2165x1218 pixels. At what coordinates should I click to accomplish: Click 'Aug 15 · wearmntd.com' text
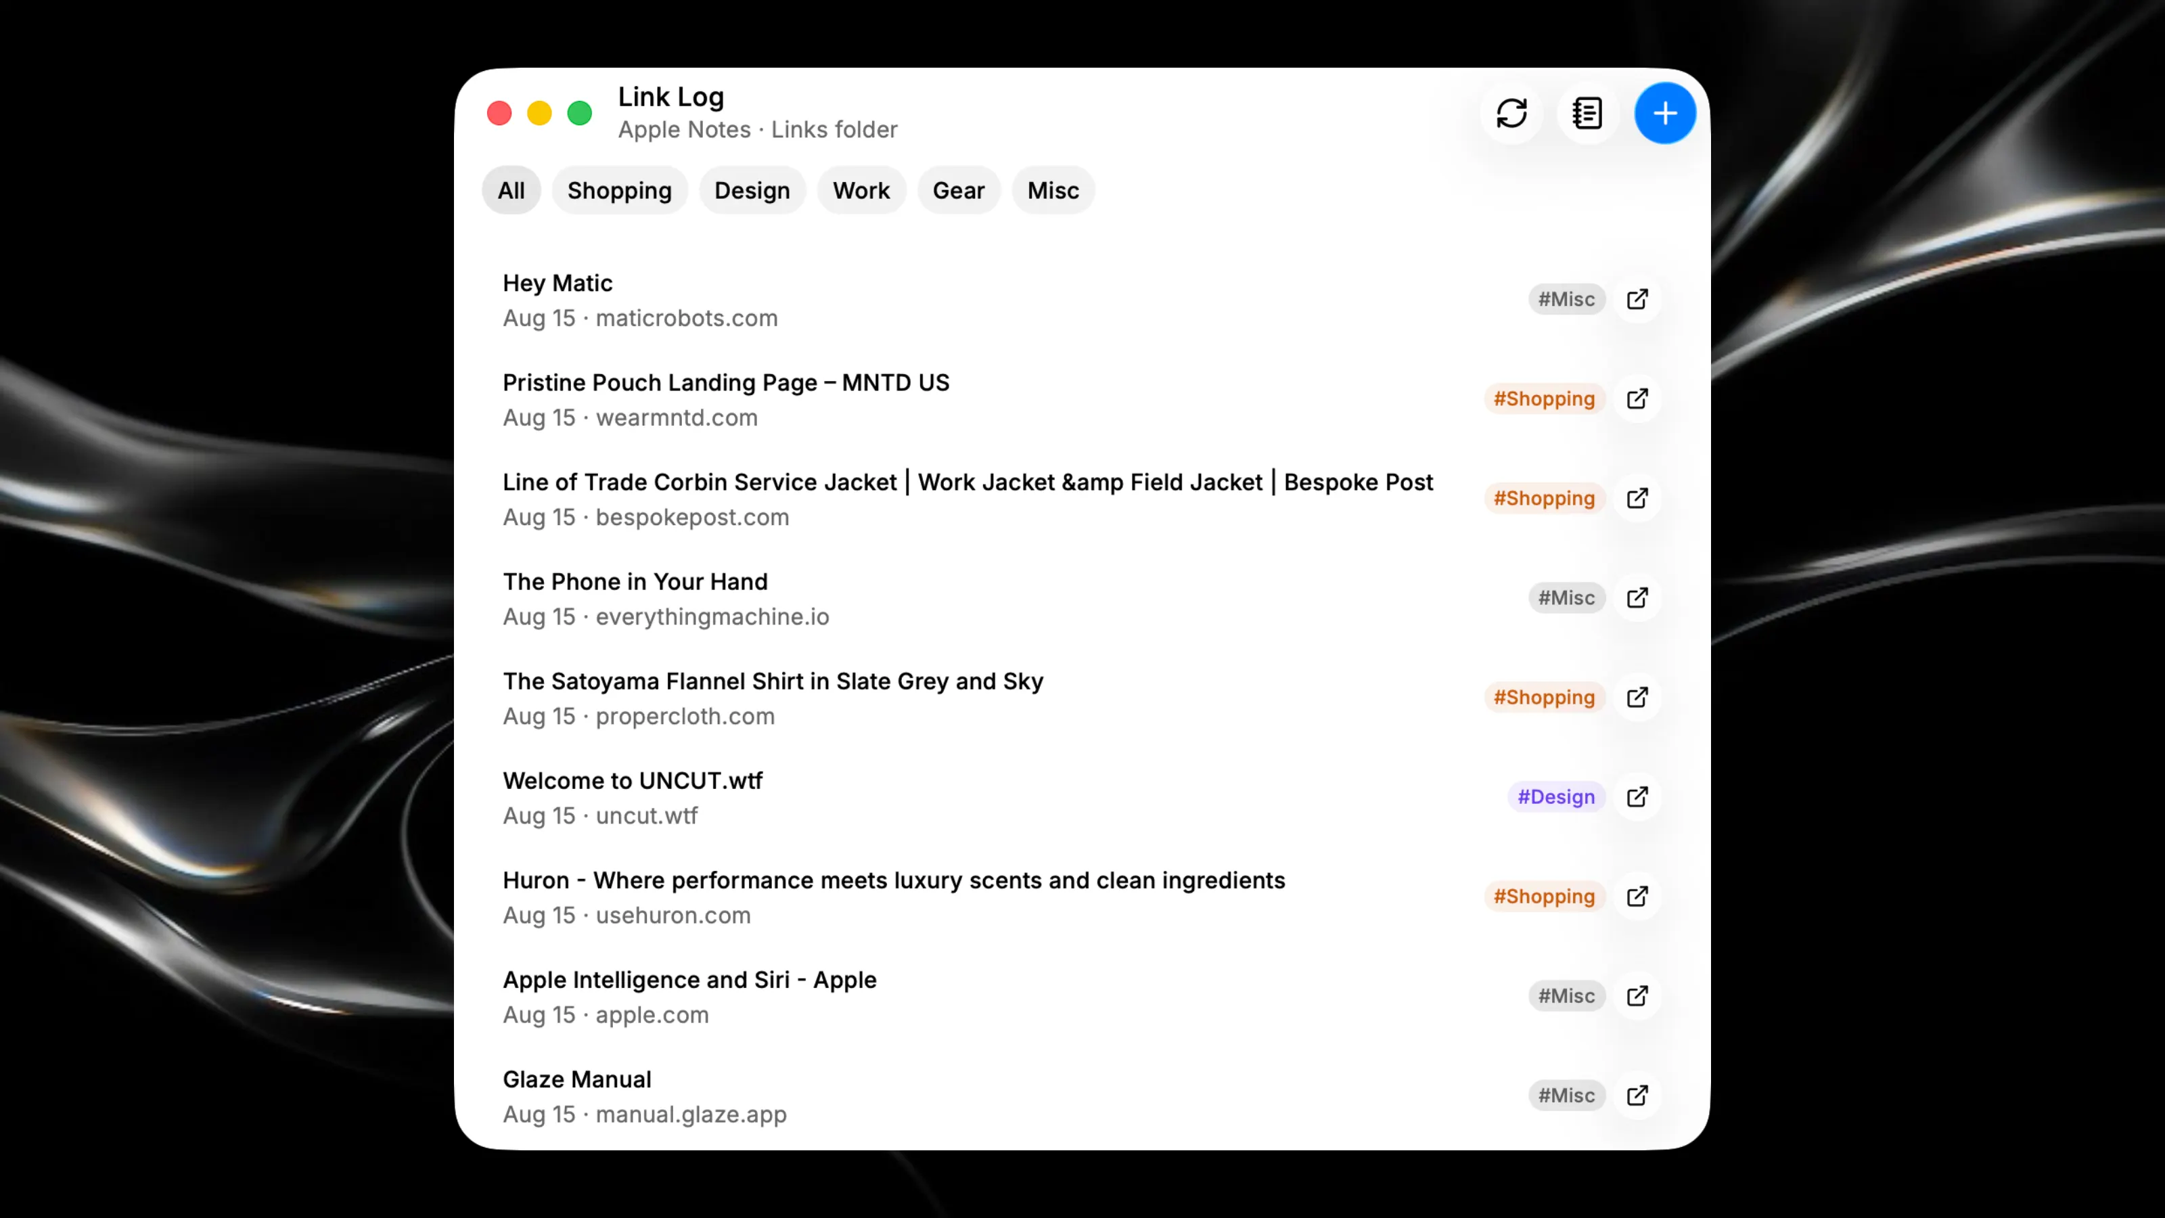point(631,418)
